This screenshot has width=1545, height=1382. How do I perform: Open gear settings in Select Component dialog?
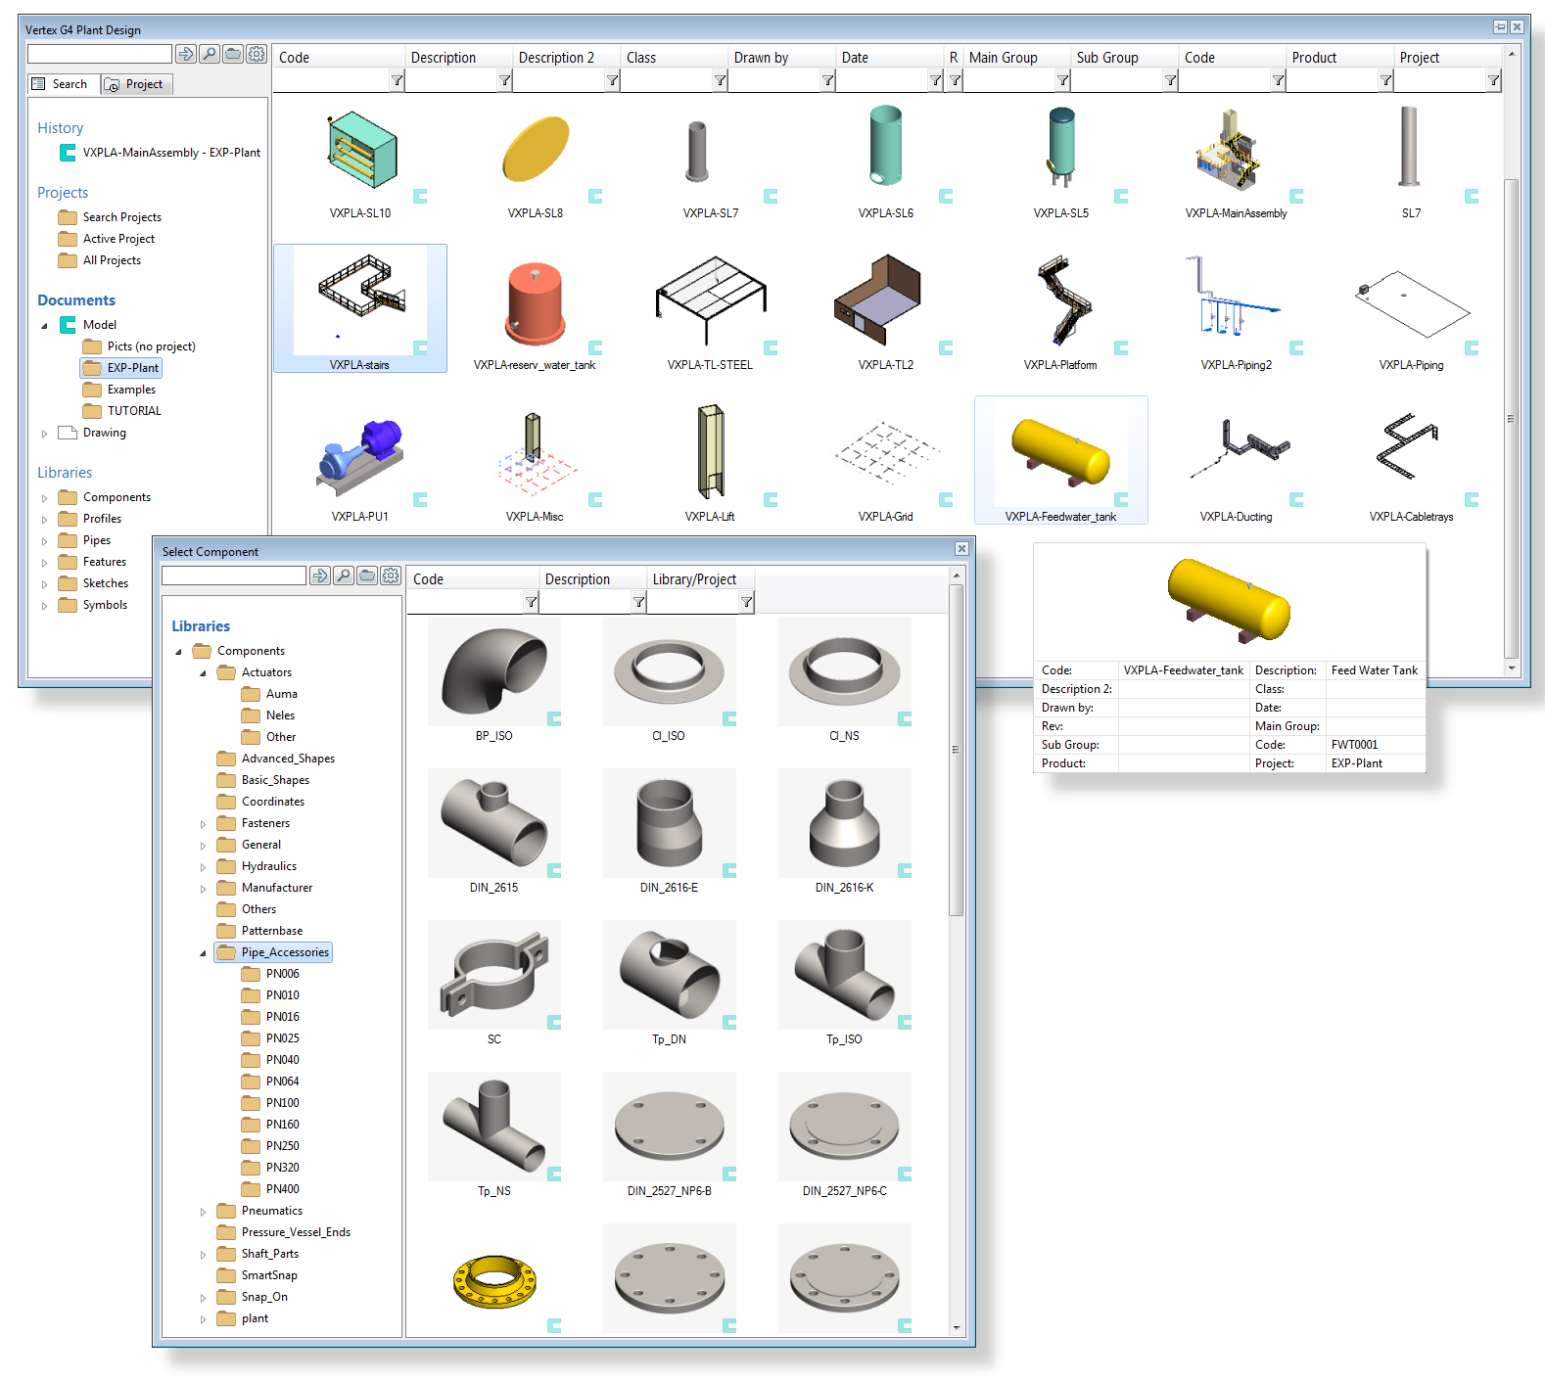pos(391,576)
